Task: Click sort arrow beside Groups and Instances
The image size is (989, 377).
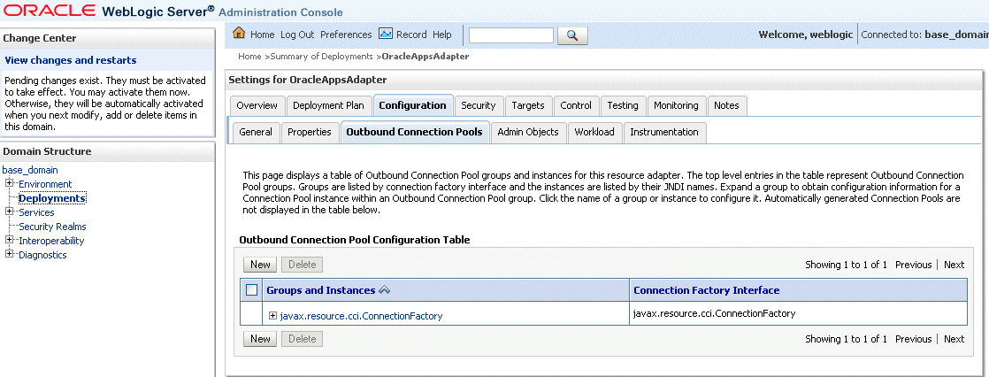Action: click(384, 290)
